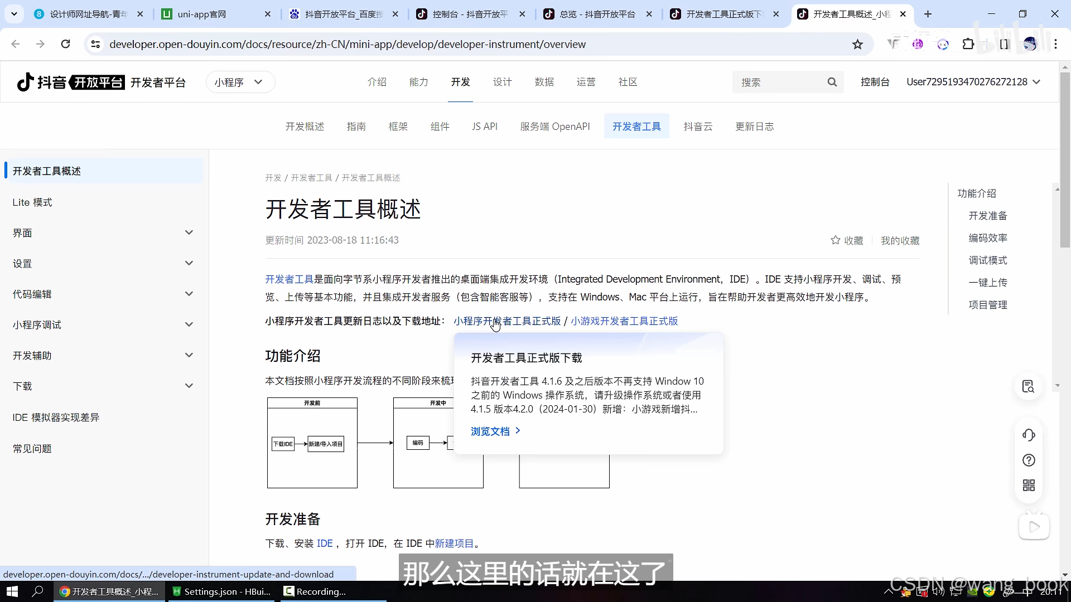Switch to the 介绍 top nav item
This screenshot has width=1071, height=602.
tap(377, 82)
